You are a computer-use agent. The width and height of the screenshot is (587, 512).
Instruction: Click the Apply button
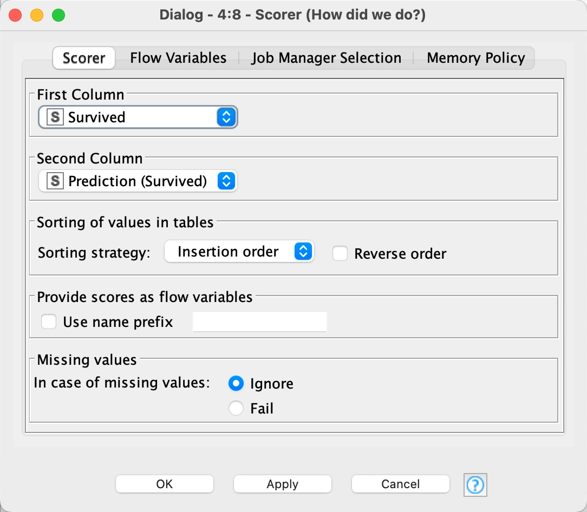(282, 484)
